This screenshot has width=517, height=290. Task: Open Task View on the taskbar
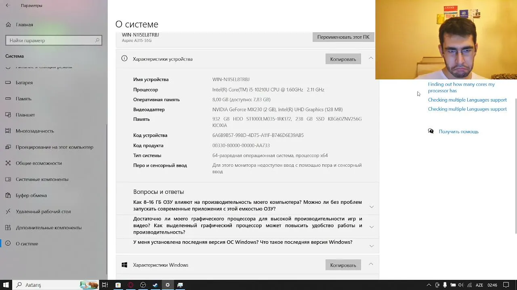click(105, 285)
